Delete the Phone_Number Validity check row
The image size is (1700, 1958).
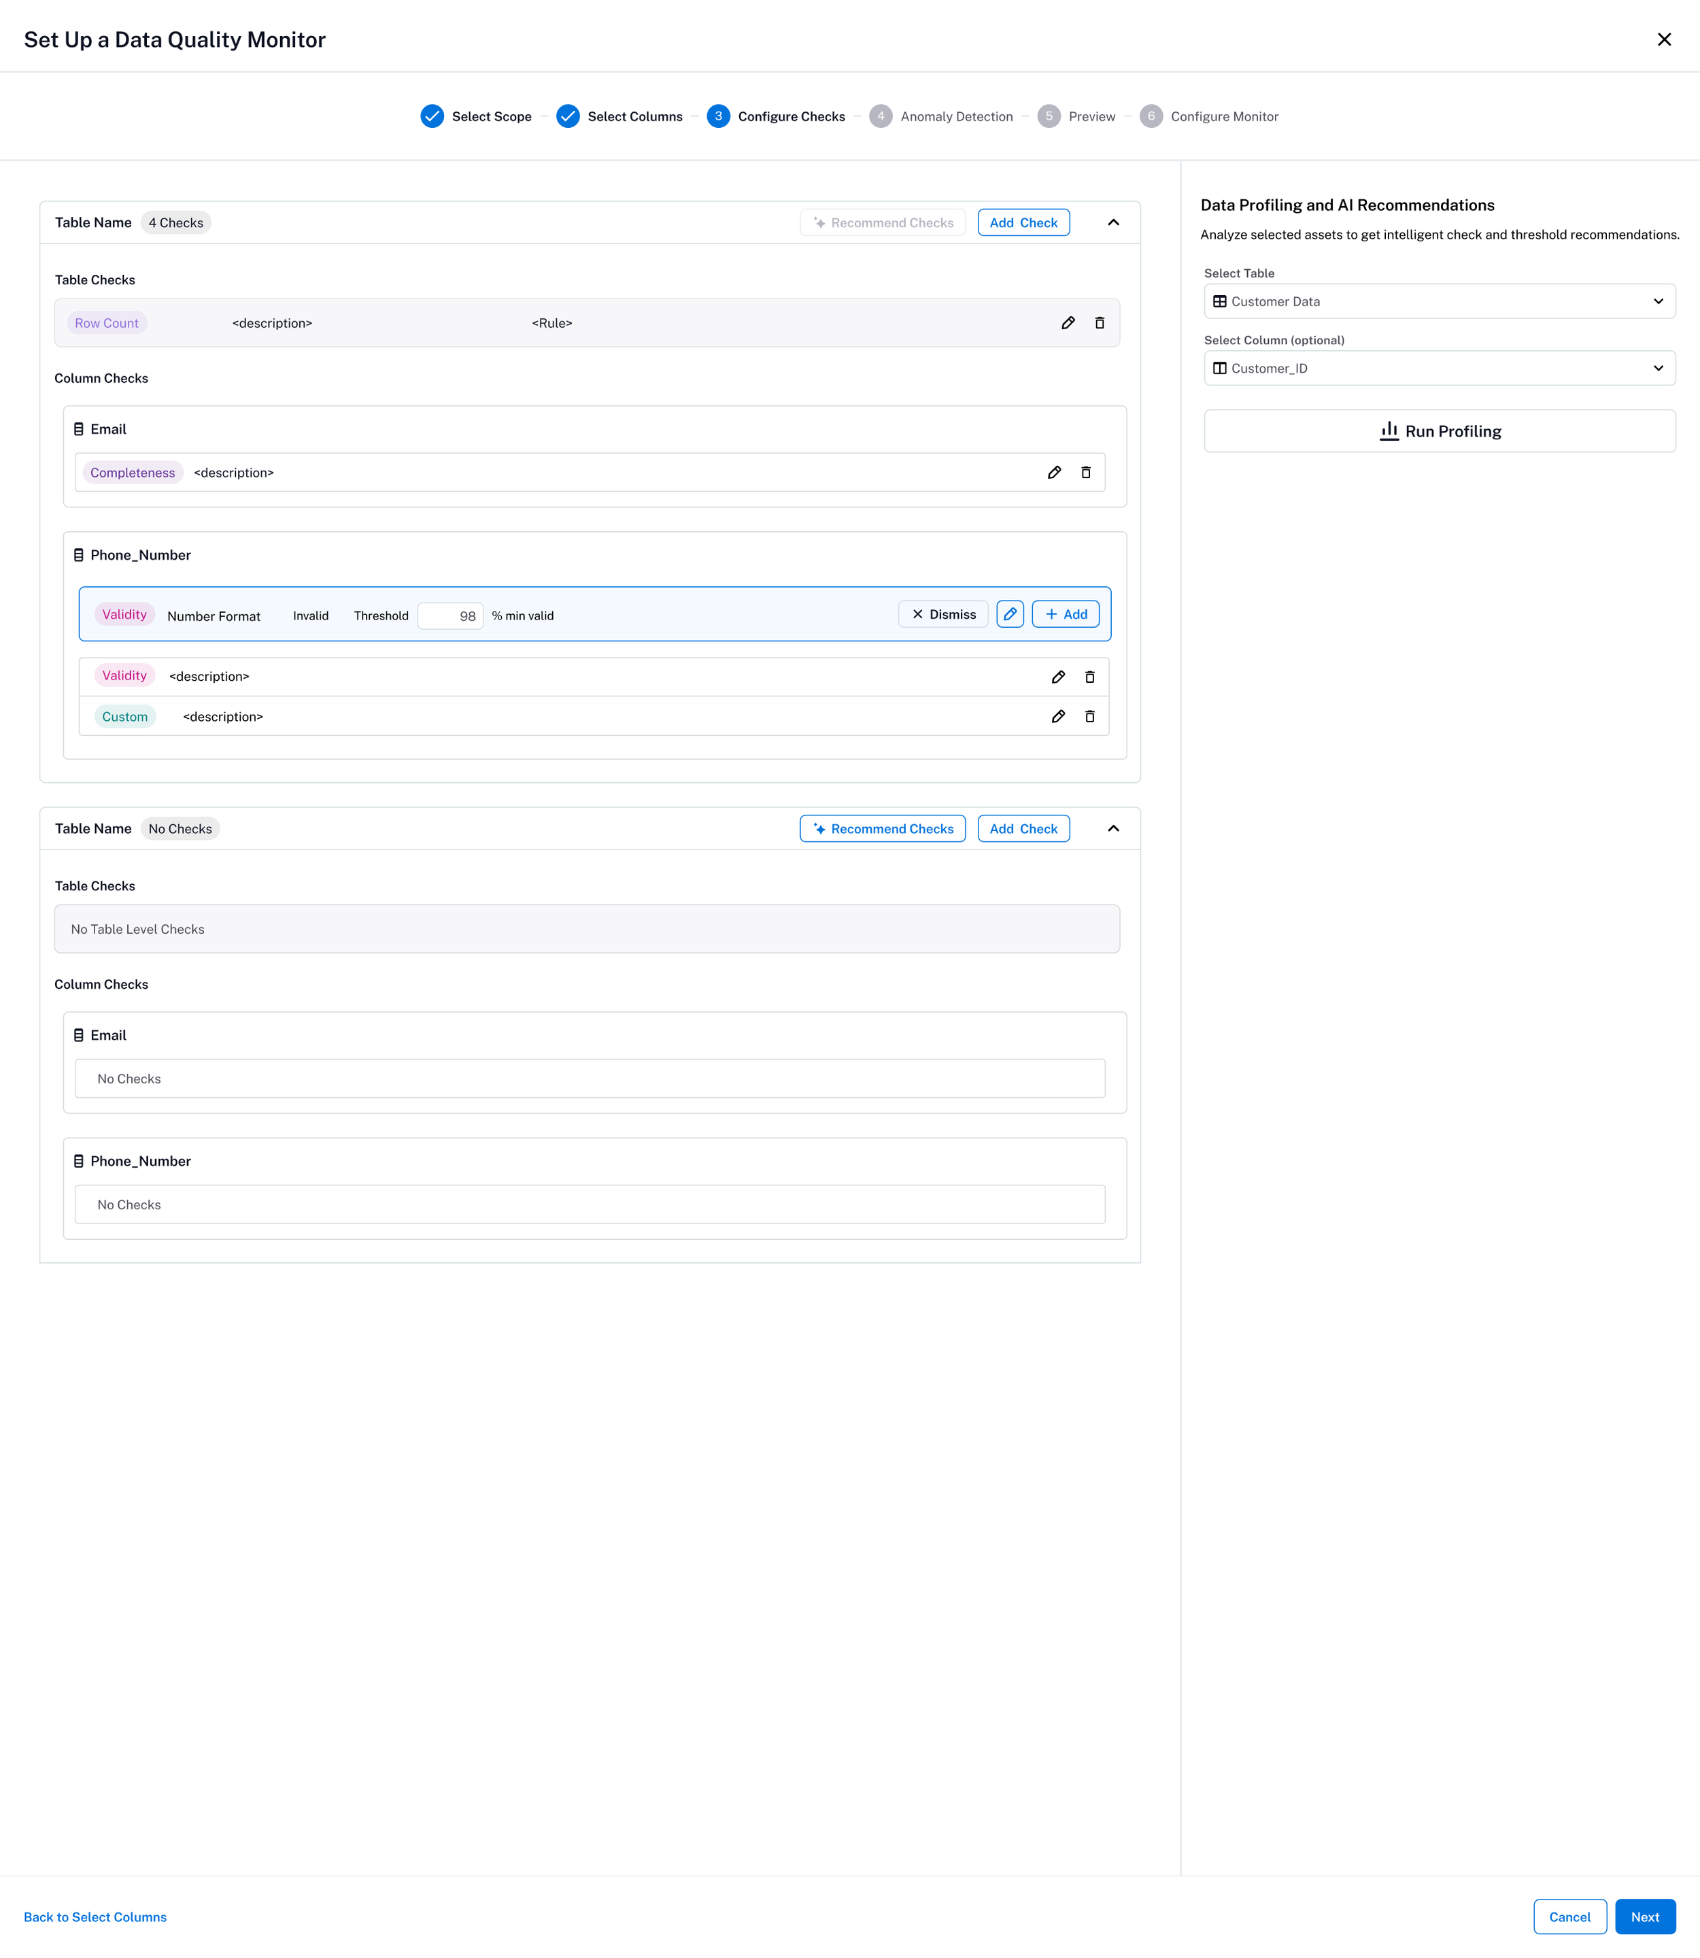tap(1089, 677)
